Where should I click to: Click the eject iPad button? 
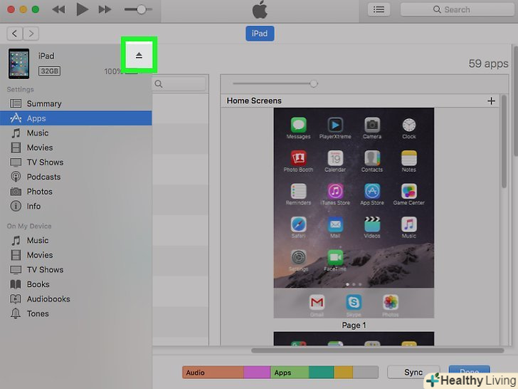coord(139,56)
